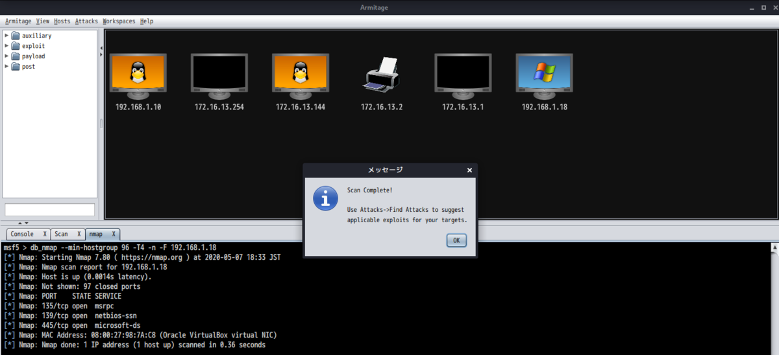Expand the auxiliary module tree node

click(x=6, y=36)
